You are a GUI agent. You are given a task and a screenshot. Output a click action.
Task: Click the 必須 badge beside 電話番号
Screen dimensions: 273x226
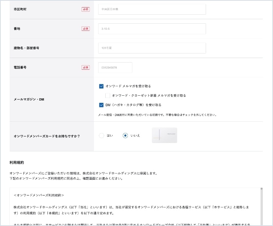[86, 67]
